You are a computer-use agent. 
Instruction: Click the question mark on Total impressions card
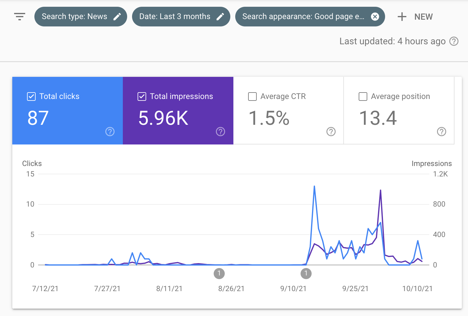220,132
